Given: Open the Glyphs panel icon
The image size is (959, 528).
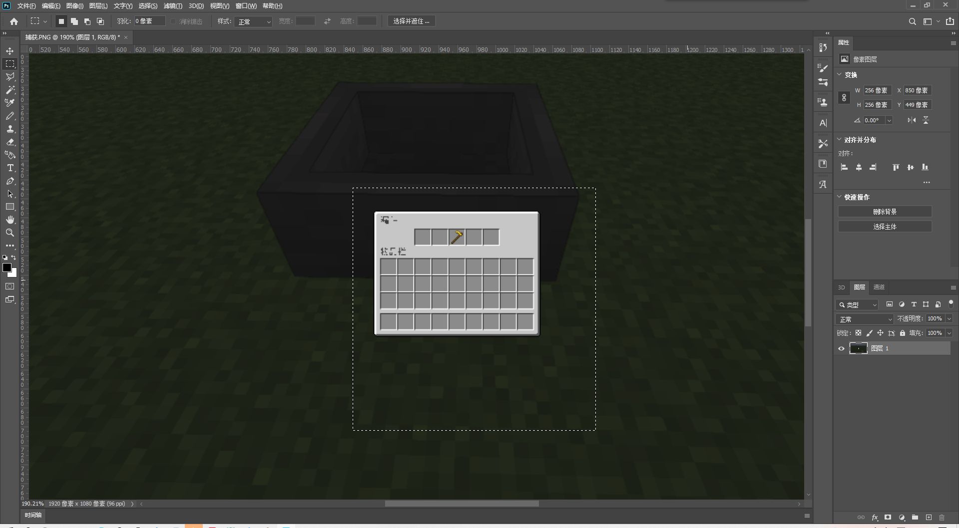Looking at the screenshot, I should coord(823,185).
